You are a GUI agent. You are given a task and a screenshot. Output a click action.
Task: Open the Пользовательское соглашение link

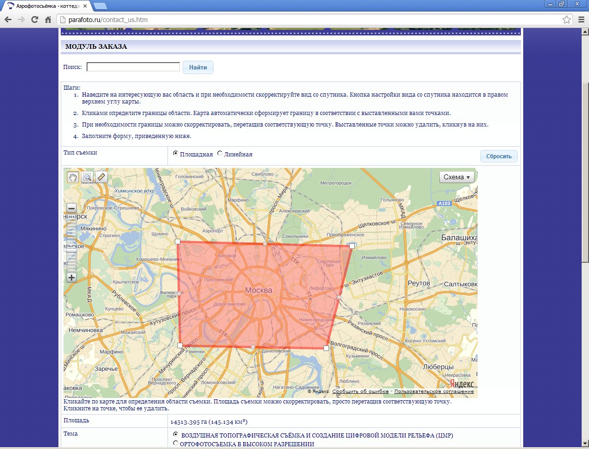click(x=434, y=391)
